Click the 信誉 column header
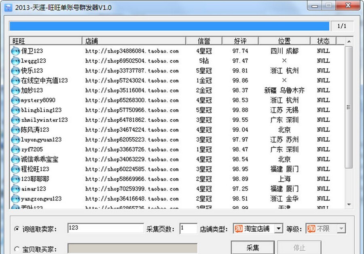The height and width of the screenshot is (254, 364). [203, 40]
